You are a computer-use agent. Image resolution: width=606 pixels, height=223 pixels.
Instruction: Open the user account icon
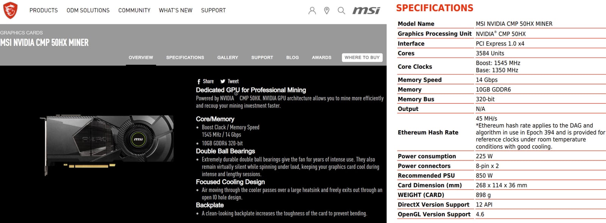pyautogui.click(x=312, y=11)
